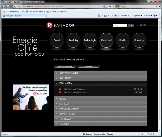Expand the TARNAVA section
The width and height of the screenshot is (162, 137).
tap(100, 119)
